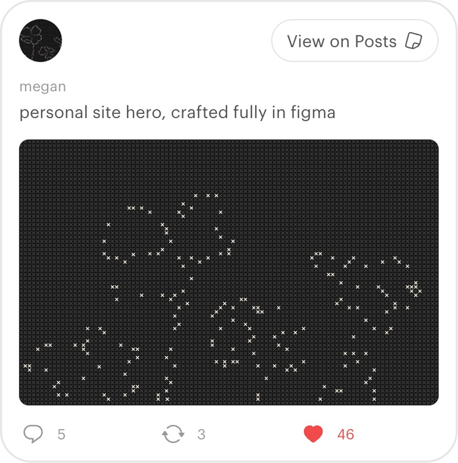458x463 pixels.
Task: Open the comment speech bubble icon
Action: click(x=33, y=434)
